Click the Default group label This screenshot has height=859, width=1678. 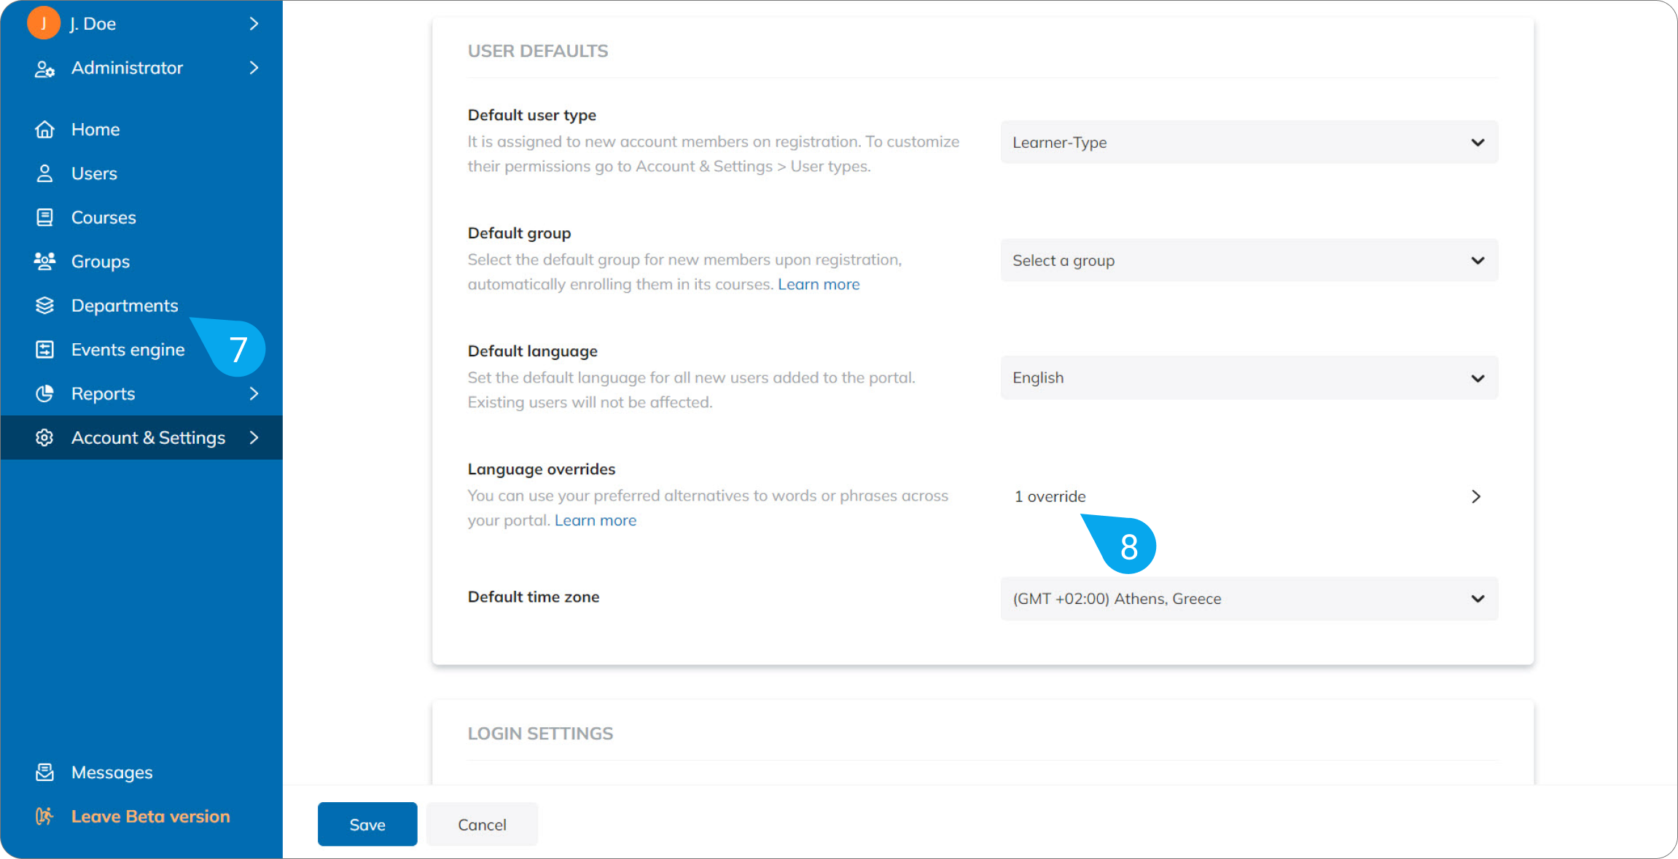point(520,233)
